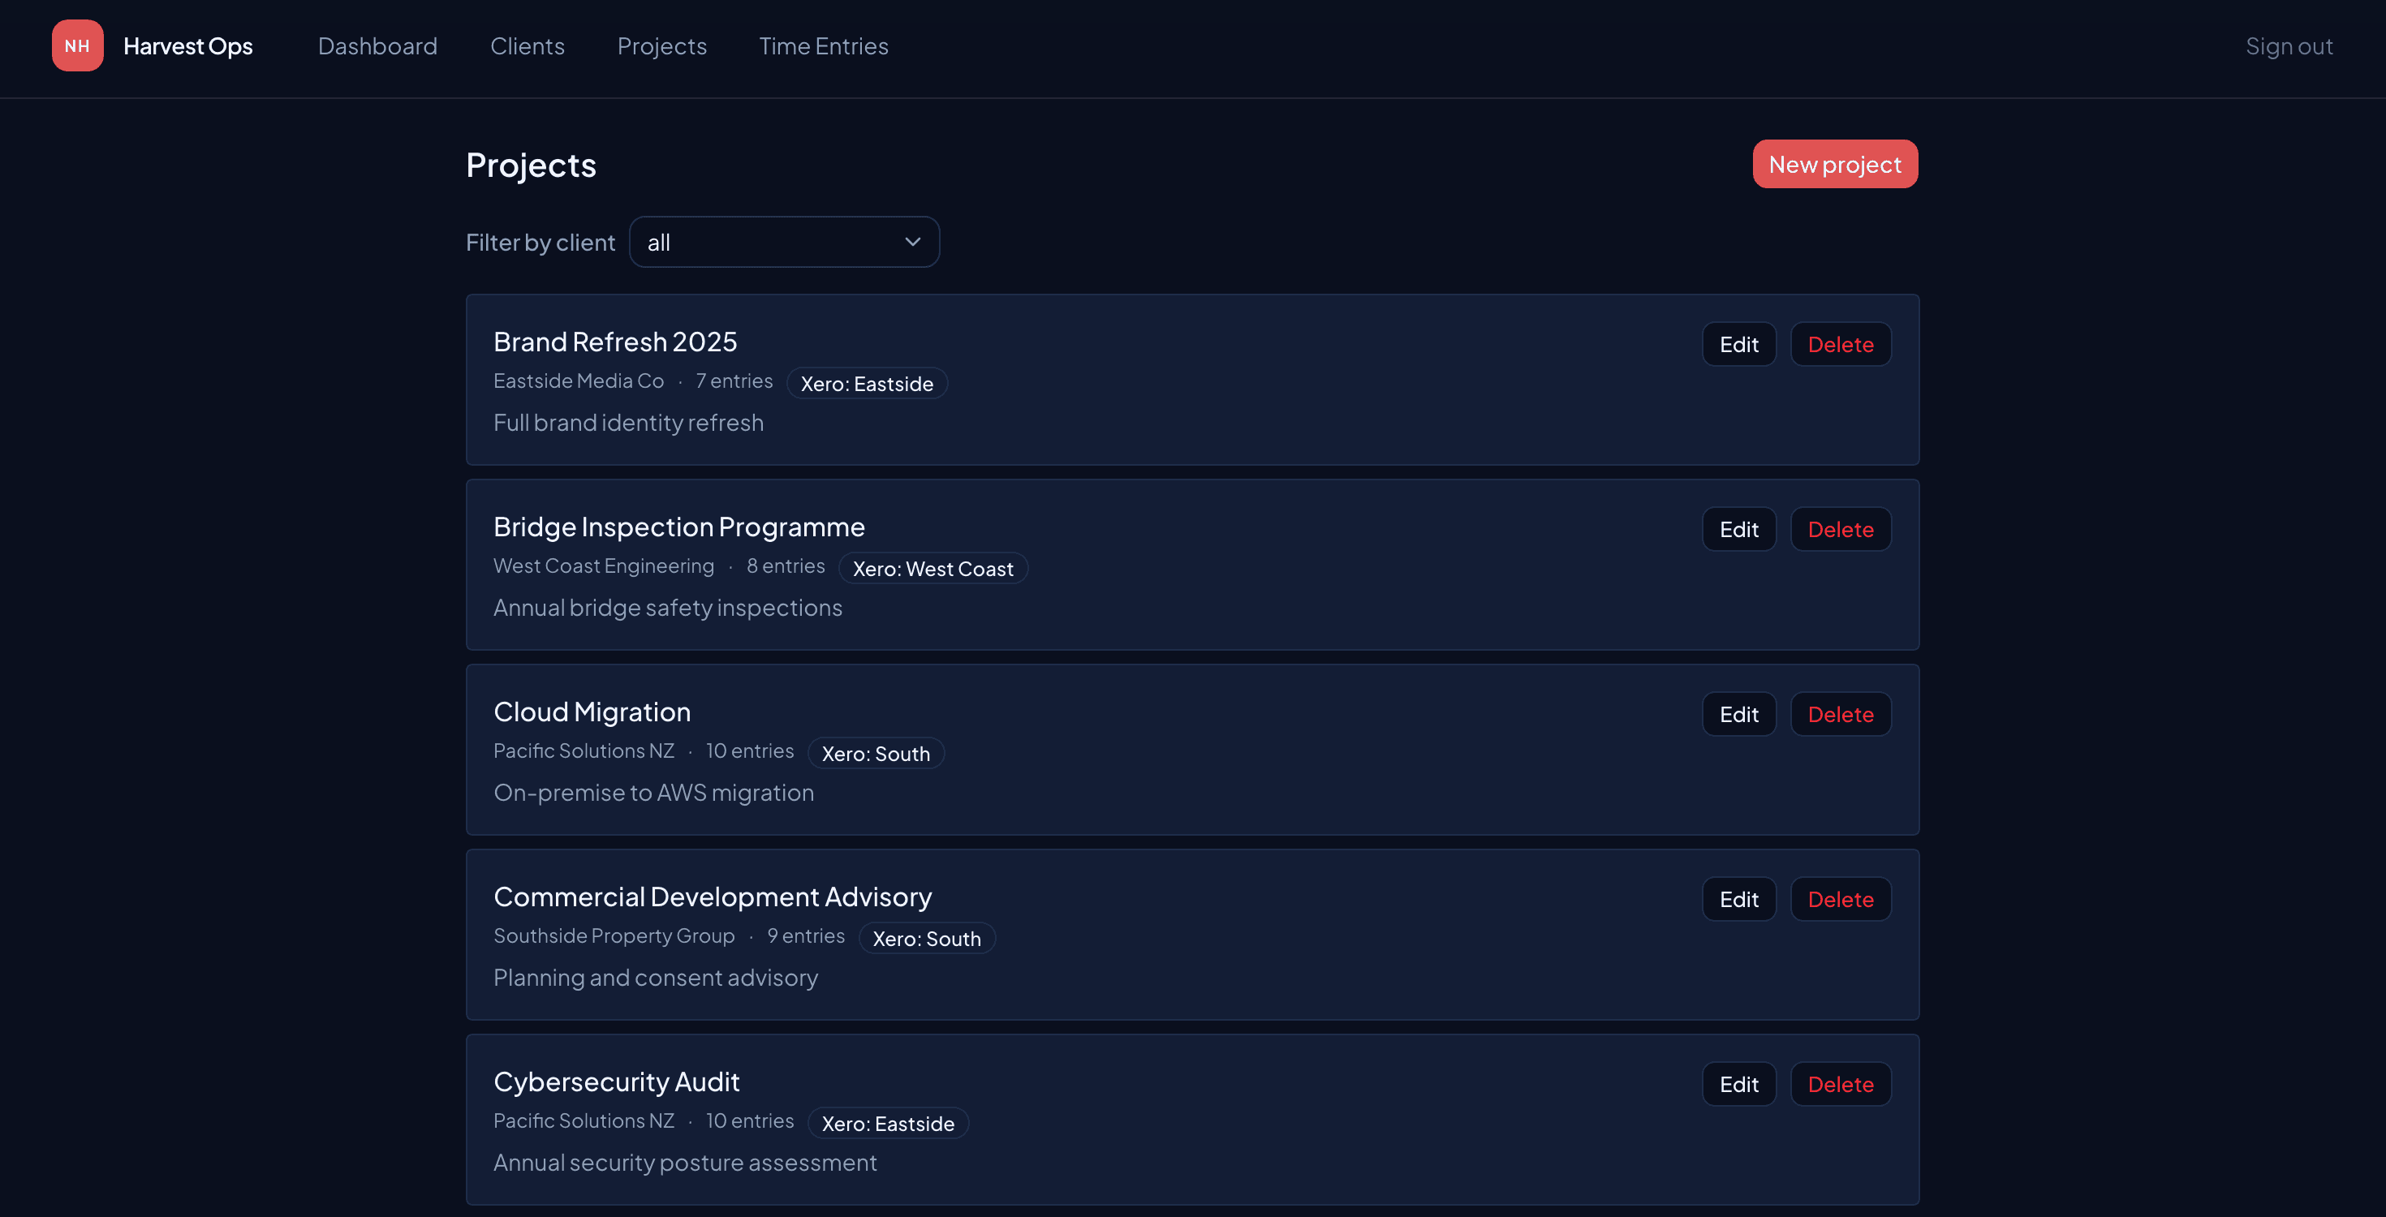Open the Cloud Migration project title
This screenshot has width=2386, height=1217.
click(592, 712)
